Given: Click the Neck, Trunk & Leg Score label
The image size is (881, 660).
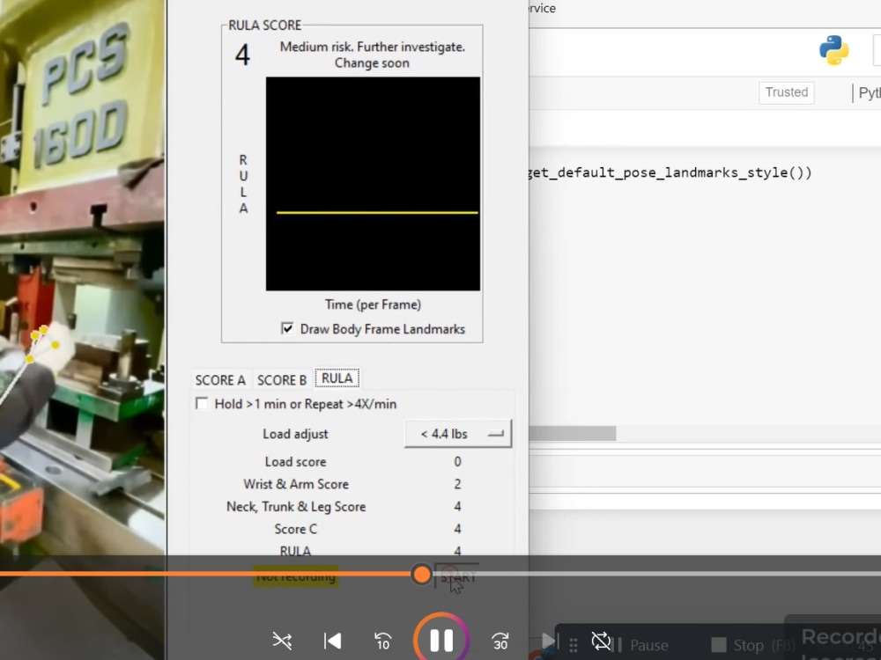Looking at the screenshot, I should point(296,507).
